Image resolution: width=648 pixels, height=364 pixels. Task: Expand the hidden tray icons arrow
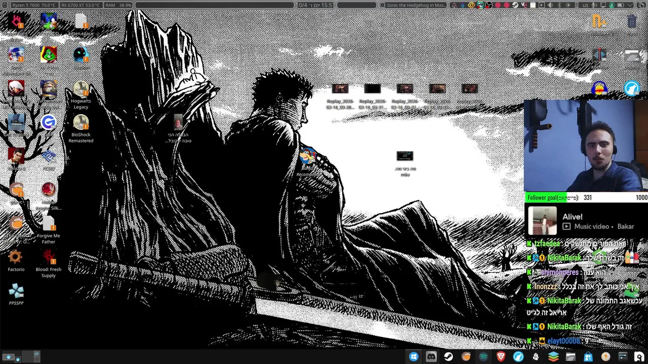tap(630, 5)
